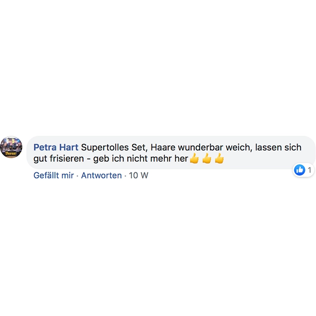The image size is (316, 316).
Task: Click the middle yellow thumbs-up emoji
Action: click(207, 158)
